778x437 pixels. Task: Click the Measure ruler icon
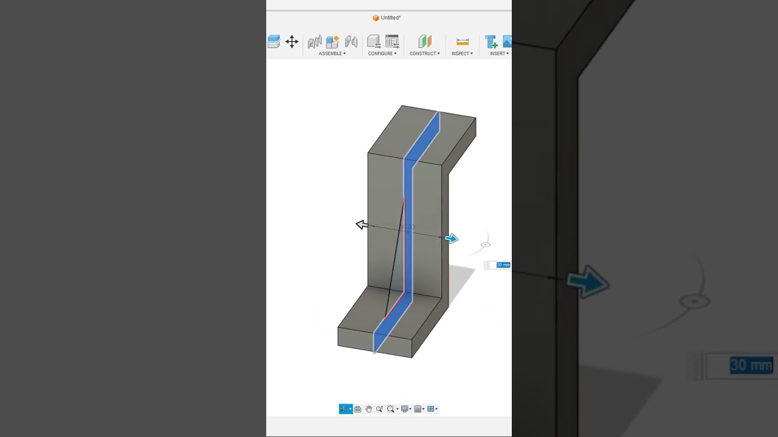[x=463, y=42]
